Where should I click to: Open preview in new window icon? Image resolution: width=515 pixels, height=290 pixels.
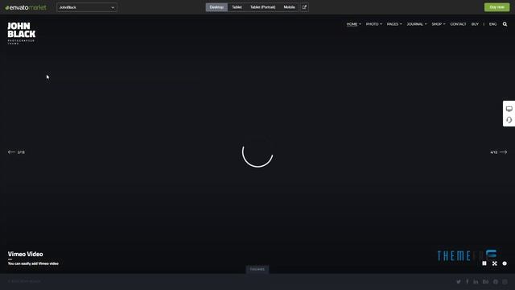[x=304, y=7]
